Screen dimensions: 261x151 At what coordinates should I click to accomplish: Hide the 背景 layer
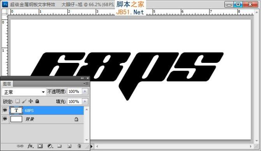coord(5,119)
